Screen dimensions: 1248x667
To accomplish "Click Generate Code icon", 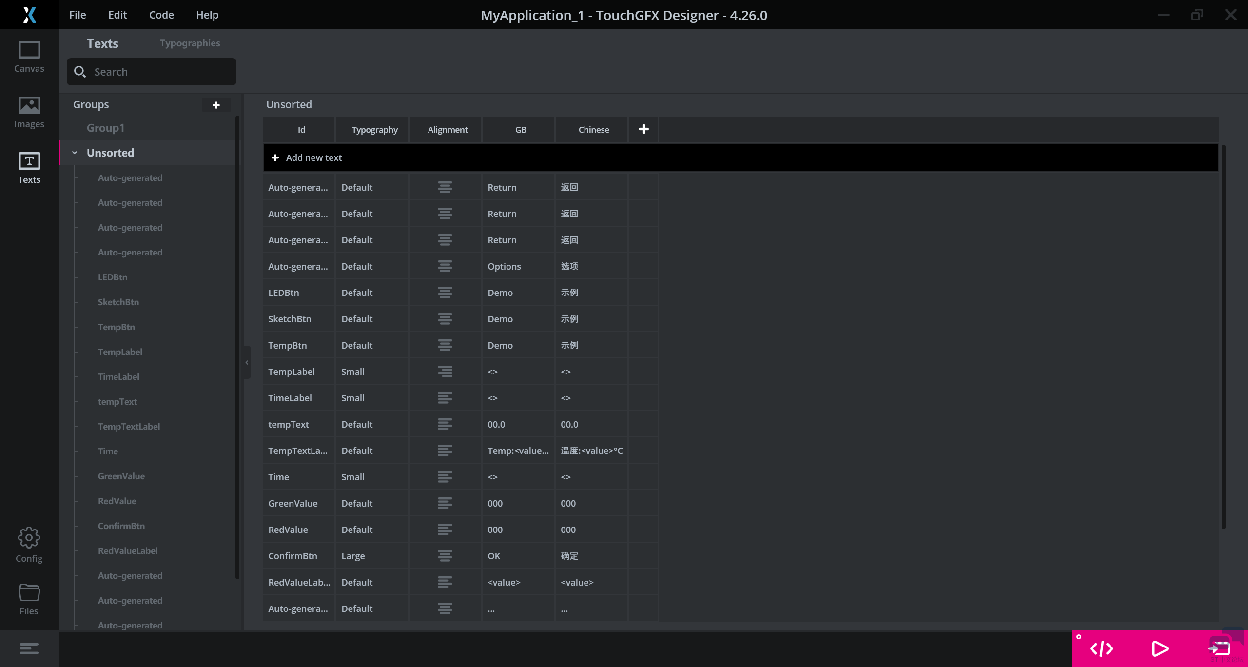I will point(1101,648).
